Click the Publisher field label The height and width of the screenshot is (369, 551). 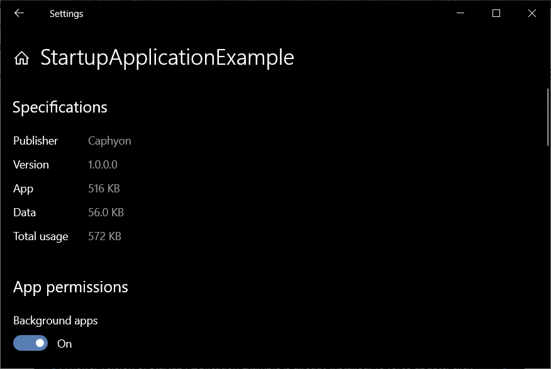pyautogui.click(x=35, y=141)
